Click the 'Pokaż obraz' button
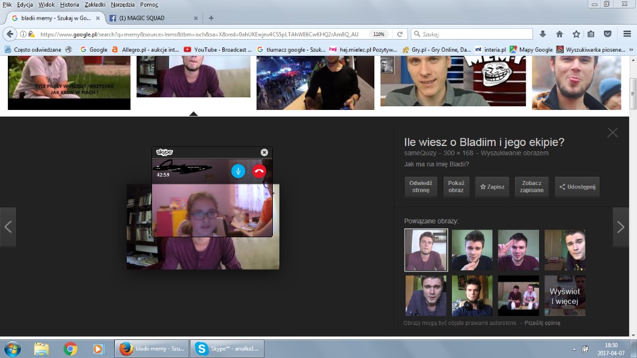This screenshot has height=358, width=637. 456,187
